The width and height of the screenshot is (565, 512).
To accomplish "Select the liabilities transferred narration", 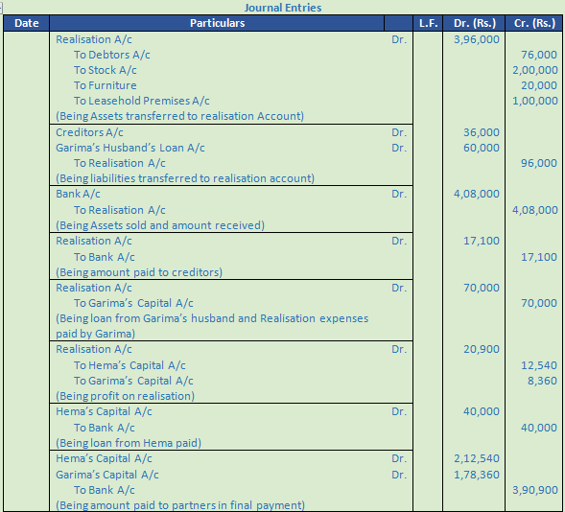I will (185, 178).
